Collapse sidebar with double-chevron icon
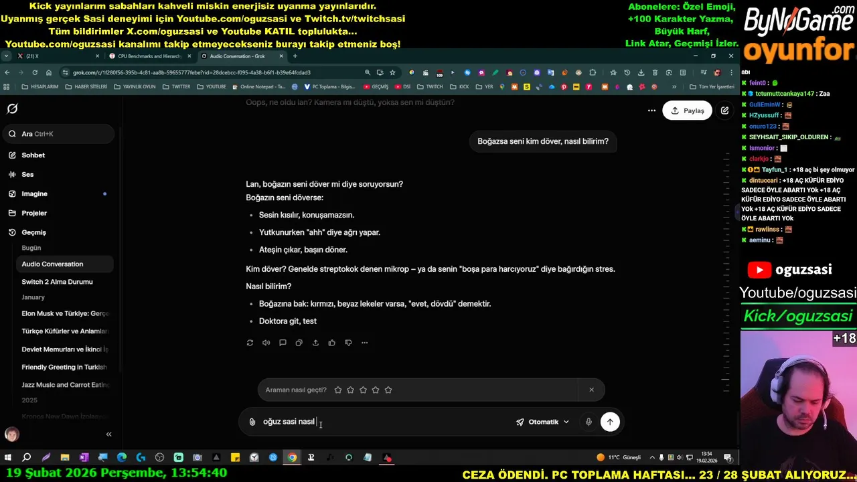857x482 pixels. point(108,434)
